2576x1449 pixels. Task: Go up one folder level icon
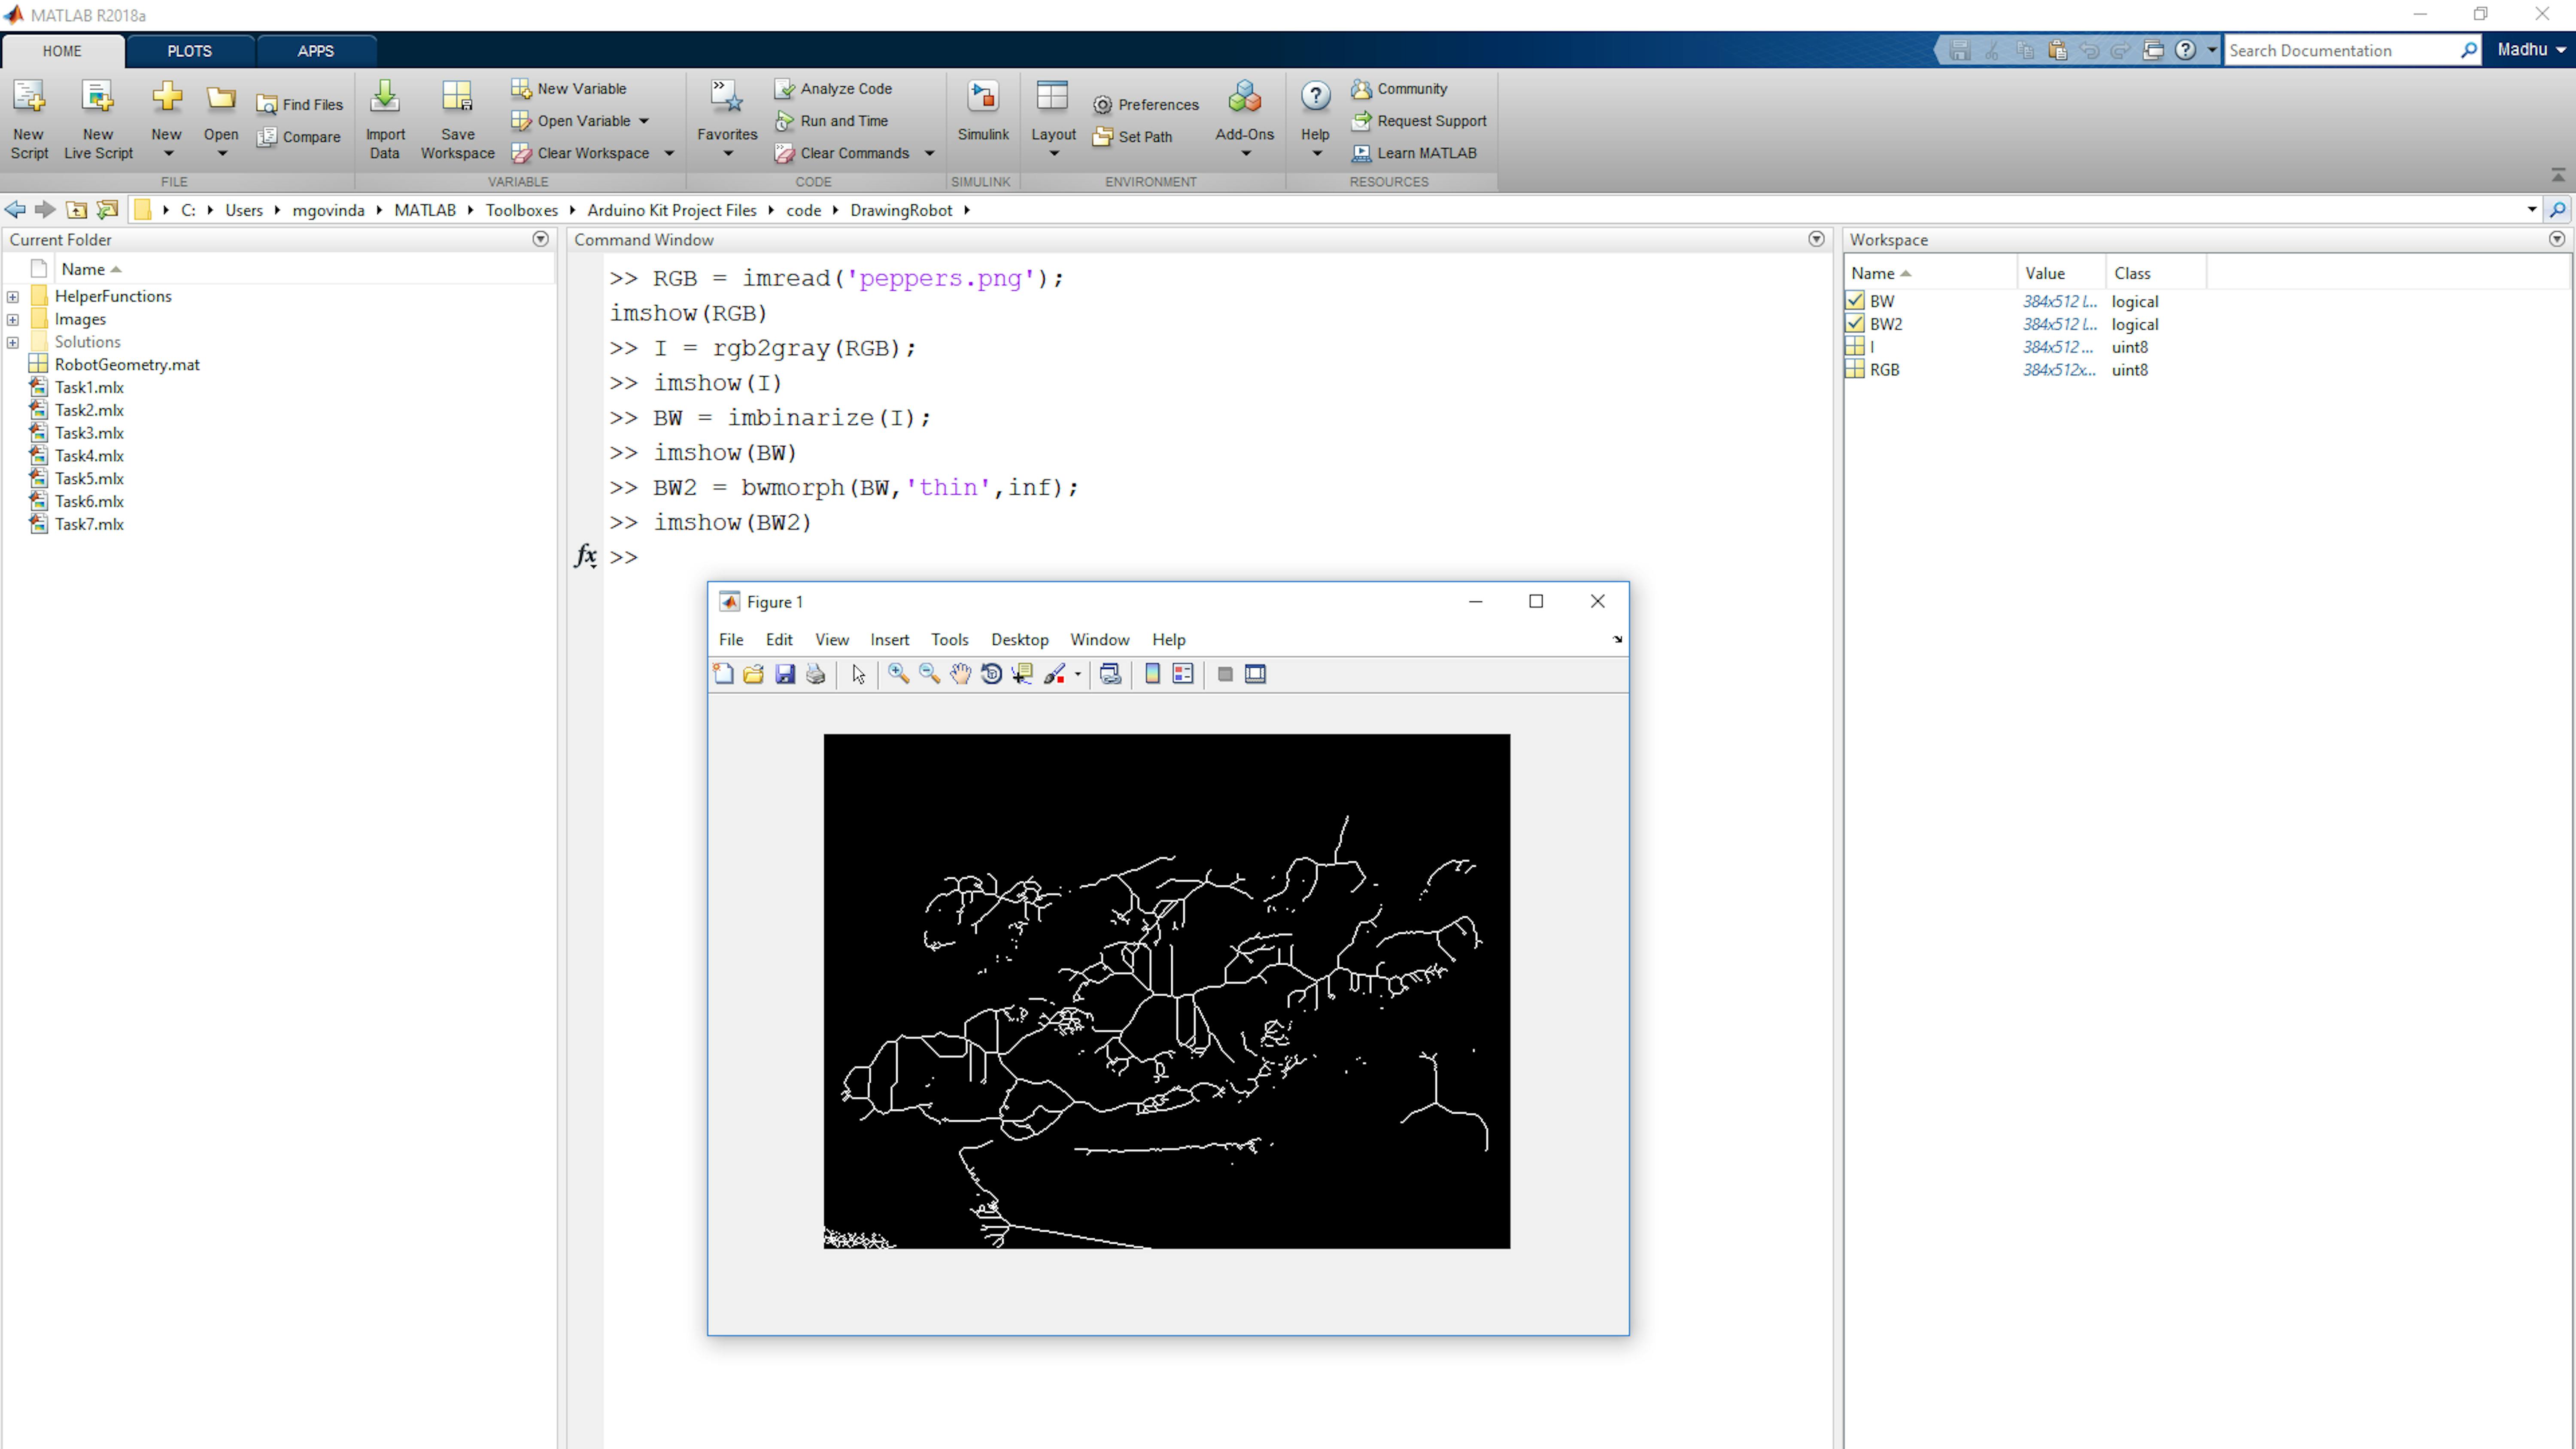click(x=76, y=210)
